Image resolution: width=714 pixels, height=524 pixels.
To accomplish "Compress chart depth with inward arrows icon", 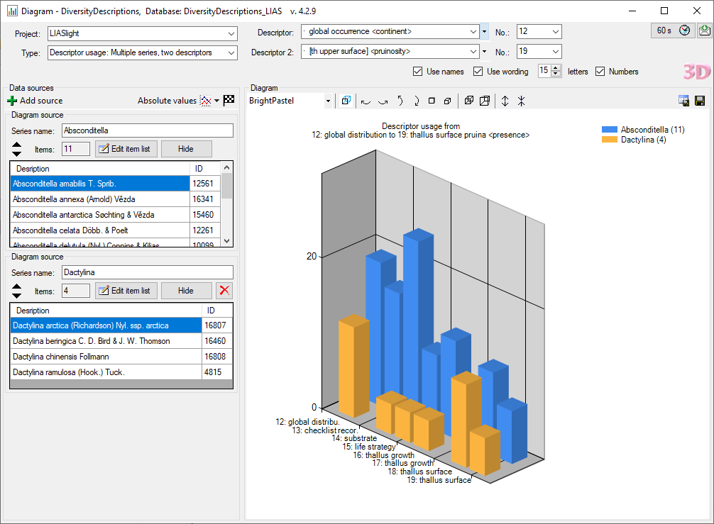I will pyautogui.click(x=522, y=101).
